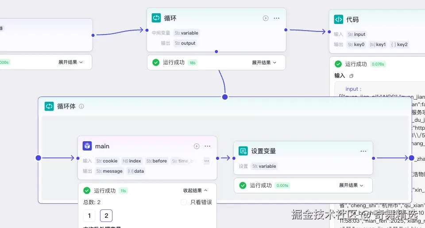Screen dimensions: 425x228
Task: Click 循环体 right exit port
Action: pyautogui.click(x=411, y=158)
